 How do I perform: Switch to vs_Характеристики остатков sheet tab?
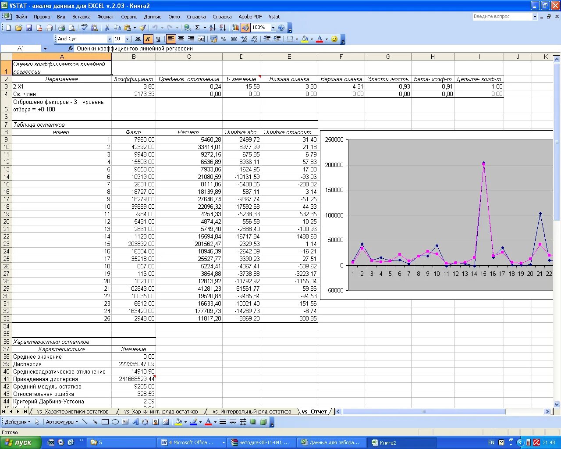click(73, 412)
